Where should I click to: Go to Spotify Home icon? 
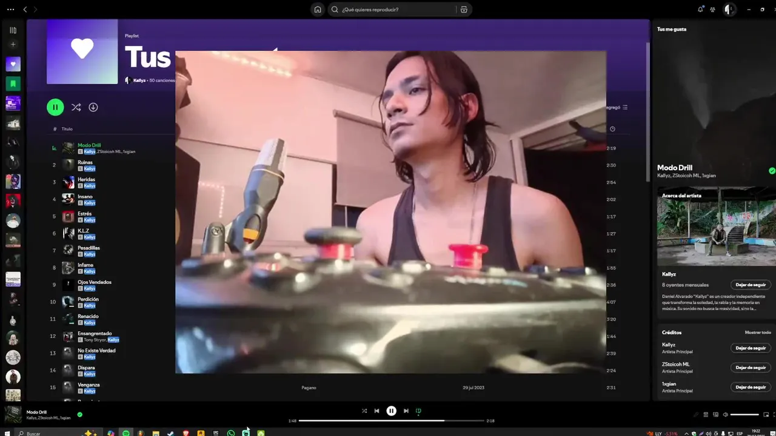[x=318, y=10]
